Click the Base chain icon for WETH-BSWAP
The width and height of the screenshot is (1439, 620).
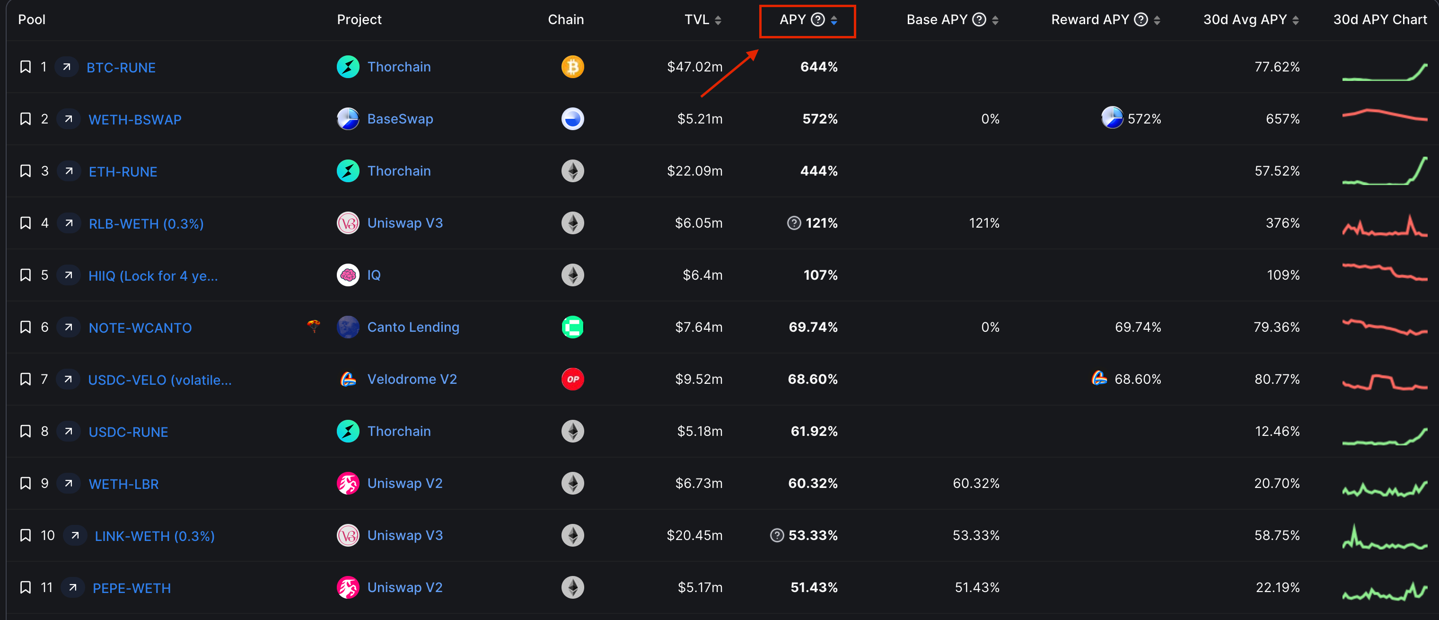(x=572, y=119)
